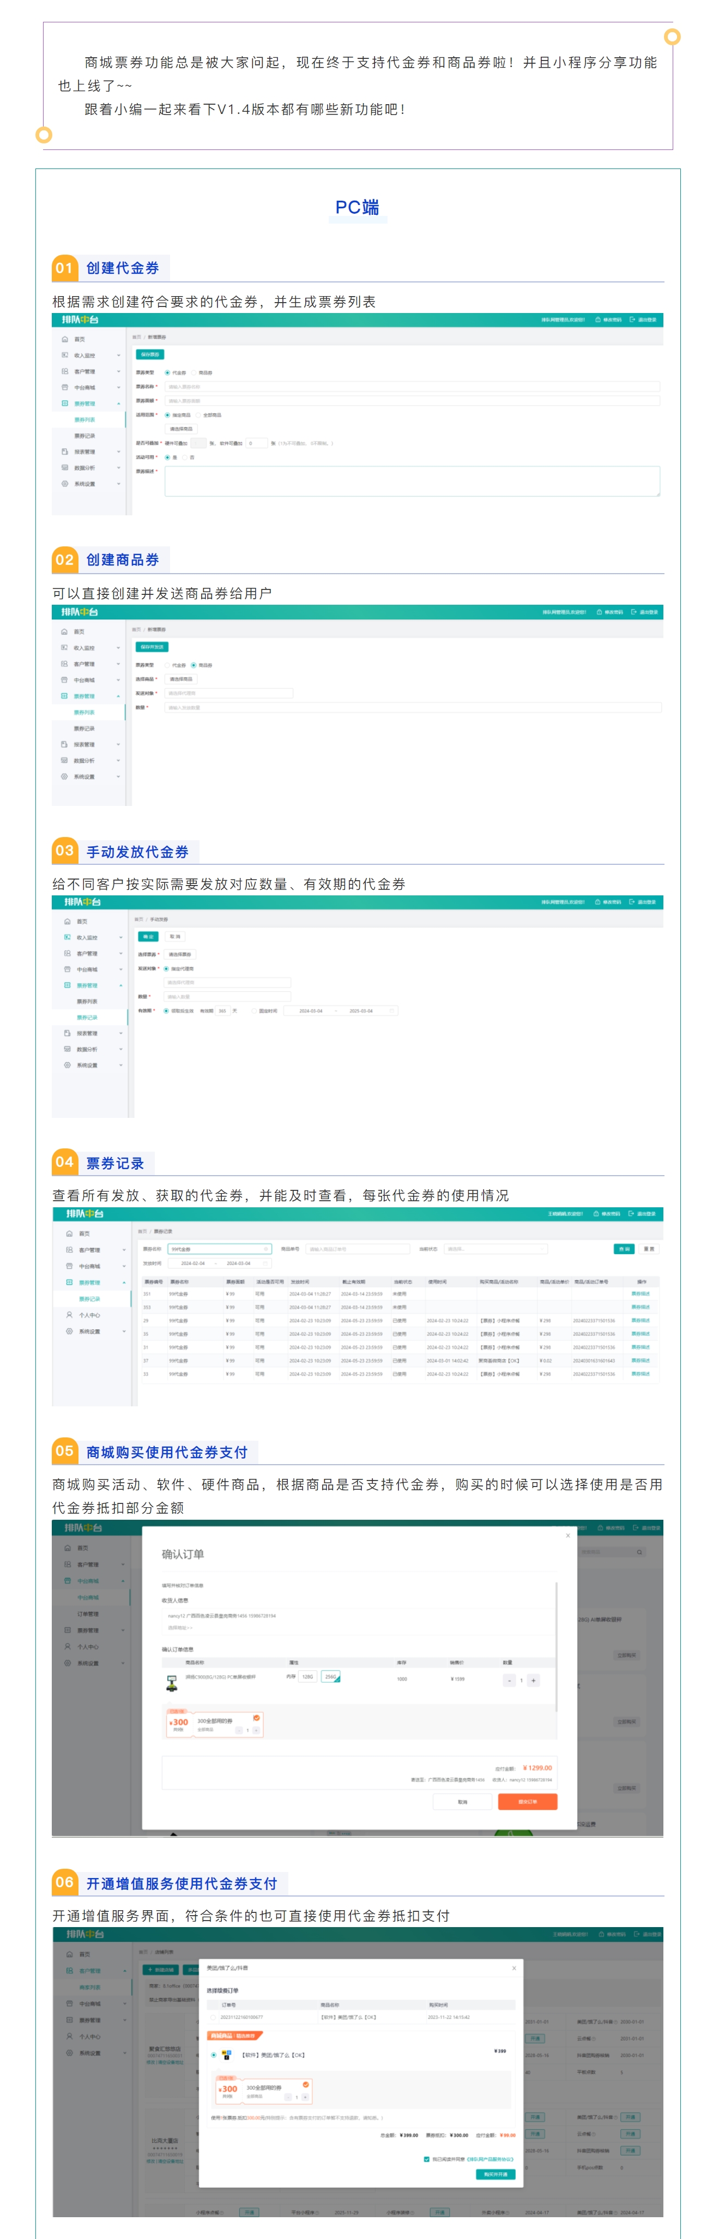Click 票券管理 ticket icon in 创建商品券 screenshot
The width and height of the screenshot is (701, 2239).
[64, 696]
